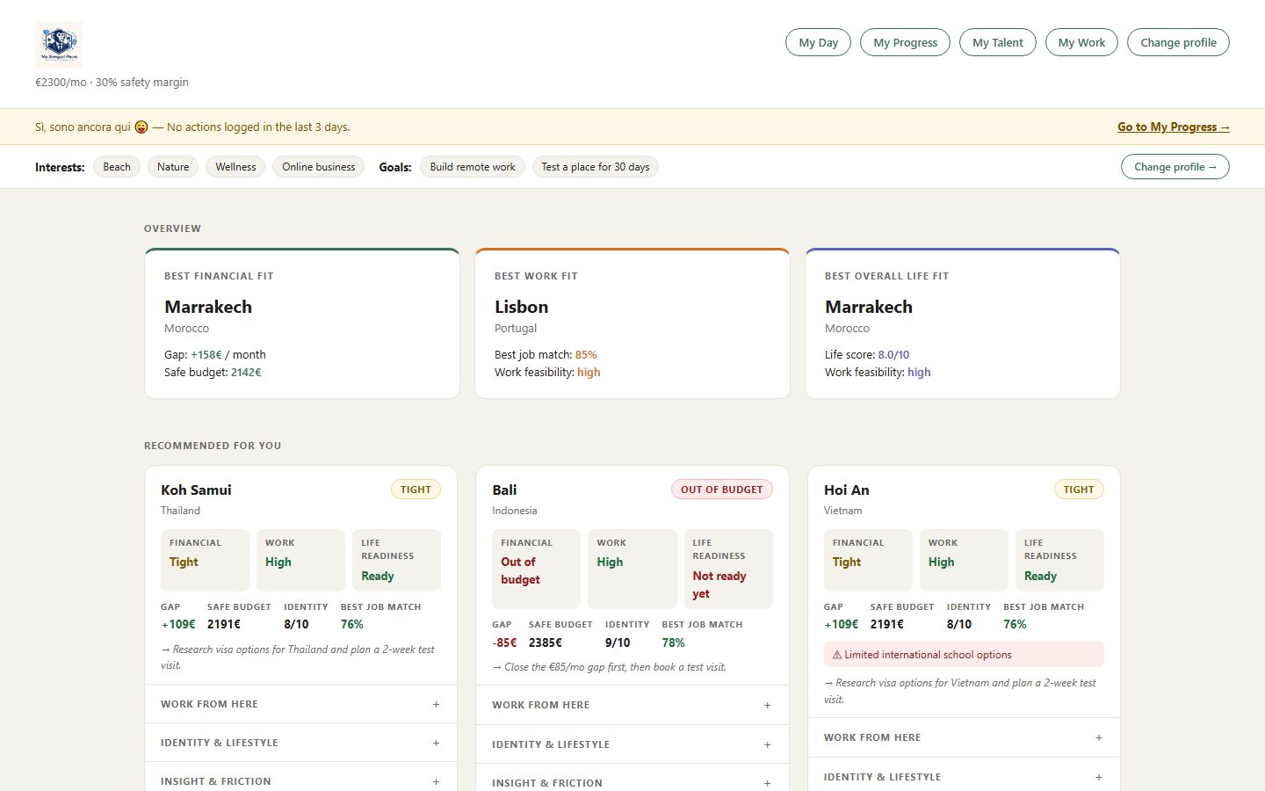Click the TIGHT badge on Hoi An
1265x791 pixels.
[x=1079, y=490]
